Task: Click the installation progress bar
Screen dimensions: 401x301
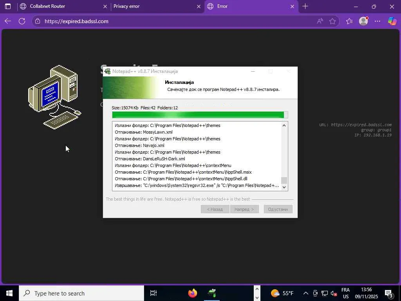Action: pyautogui.click(x=200, y=115)
